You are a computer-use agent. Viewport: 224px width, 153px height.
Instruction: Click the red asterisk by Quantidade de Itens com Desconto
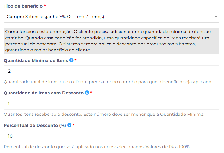[x=91, y=93]
